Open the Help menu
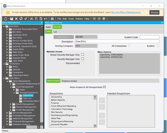This screenshot has height=133, width=167. coord(87,19)
